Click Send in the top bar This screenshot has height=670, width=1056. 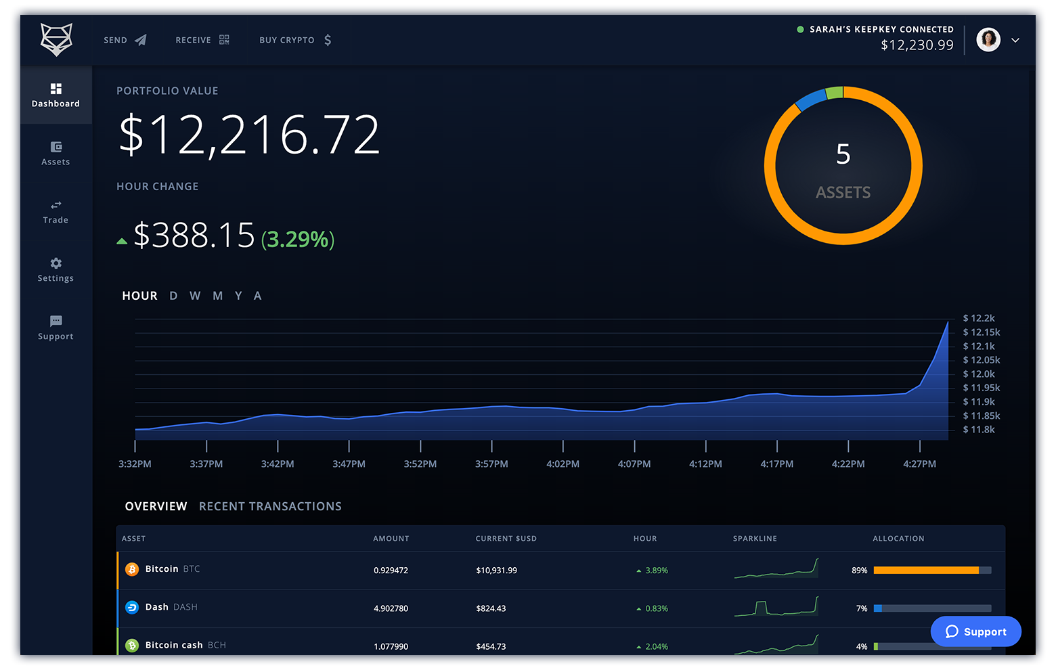pyautogui.click(x=125, y=40)
